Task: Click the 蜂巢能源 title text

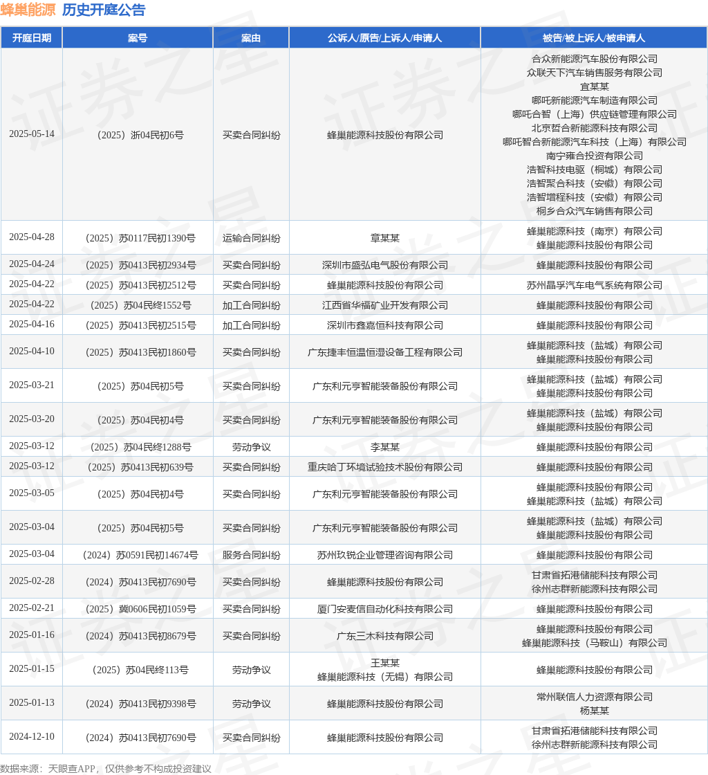Action: (28, 10)
